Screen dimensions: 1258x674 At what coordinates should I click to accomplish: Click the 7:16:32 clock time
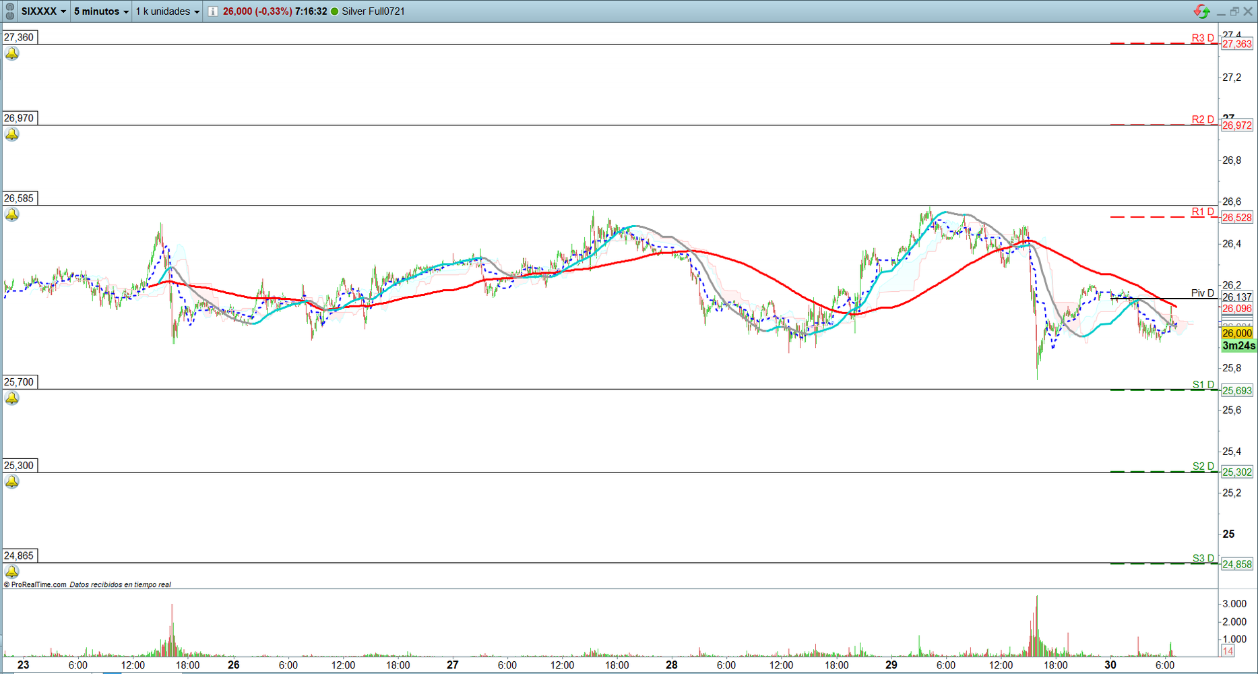311,11
